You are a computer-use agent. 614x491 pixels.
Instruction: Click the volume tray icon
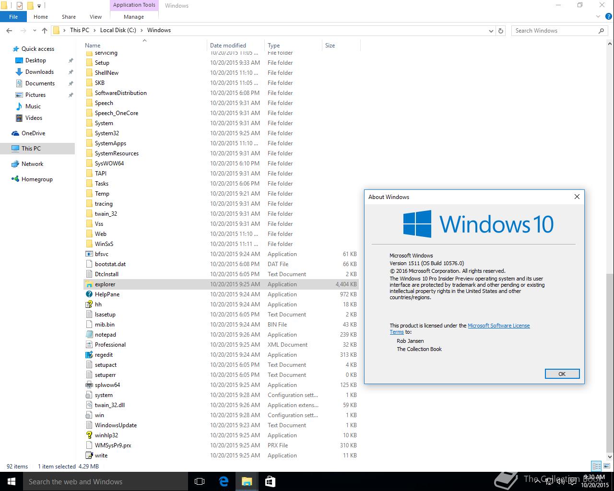(x=561, y=481)
